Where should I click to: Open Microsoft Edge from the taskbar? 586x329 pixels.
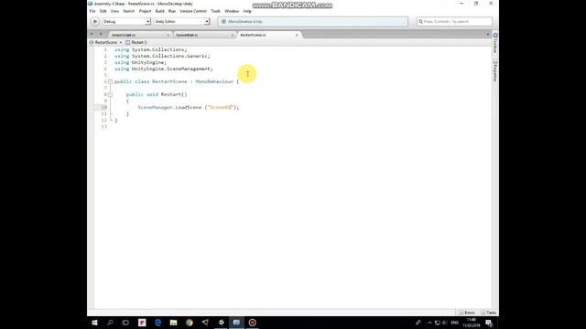click(157, 323)
